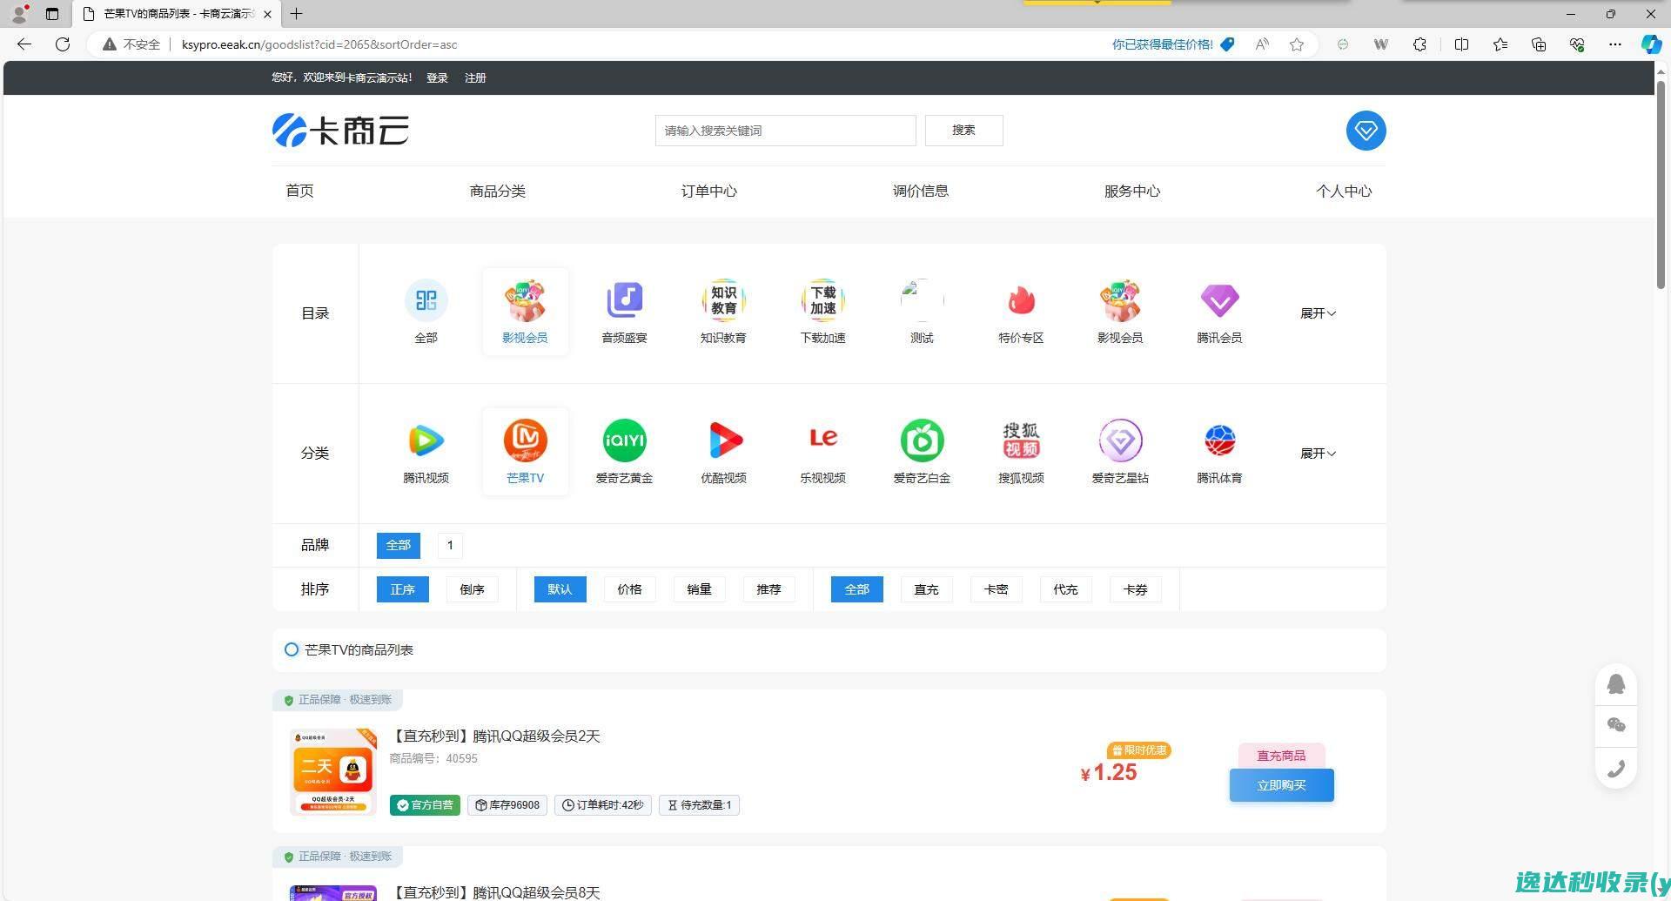The image size is (1671, 901).
Task: Open the Copilot sidebar icon
Action: [x=1650, y=44]
